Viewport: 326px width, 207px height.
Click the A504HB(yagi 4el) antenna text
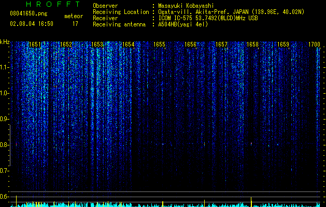(x=183, y=24)
